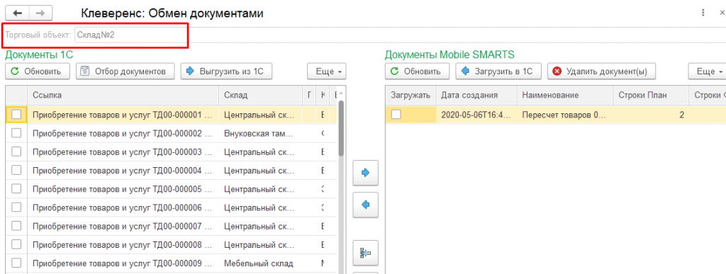Sort by the Склад column header

click(260, 96)
